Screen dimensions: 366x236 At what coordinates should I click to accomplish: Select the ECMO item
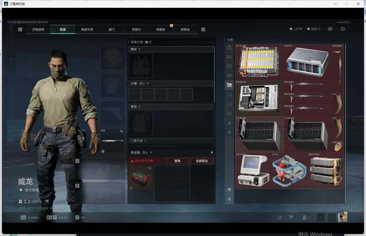point(290,171)
